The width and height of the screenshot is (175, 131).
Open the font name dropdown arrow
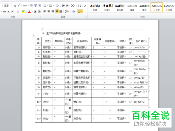(2, 6)
